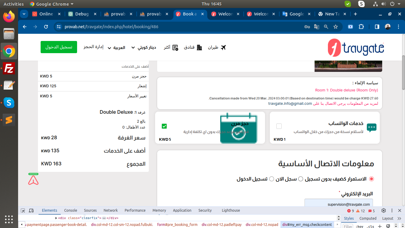The height and width of the screenshot is (228, 405).
Task: Click the DevTools red error count 9
Action: 350,211
